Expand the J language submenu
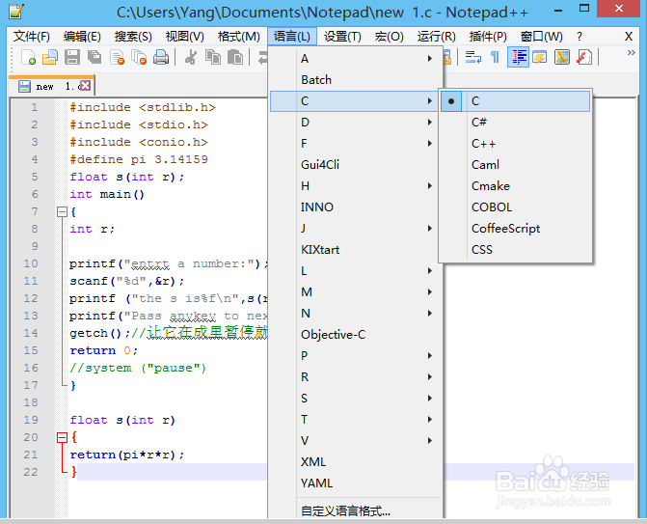Screen dimensions: 647x524 click(355, 229)
